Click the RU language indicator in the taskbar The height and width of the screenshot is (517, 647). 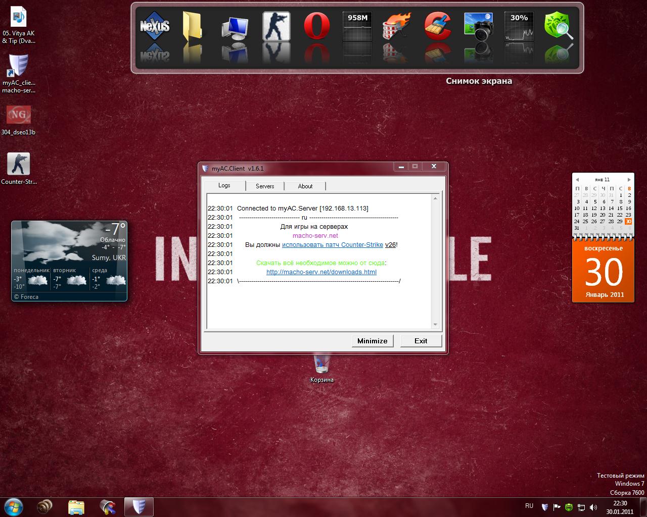click(x=529, y=506)
